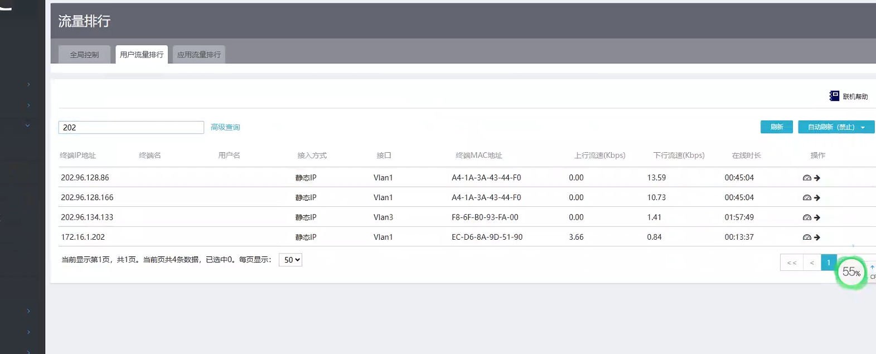
Task: Click upstream rate value 3.66
Action: pyautogui.click(x=576, y=237)
